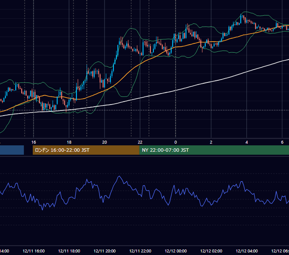
Task: Select the 16 hour label on upper time axis
Action: coord(34,142)
